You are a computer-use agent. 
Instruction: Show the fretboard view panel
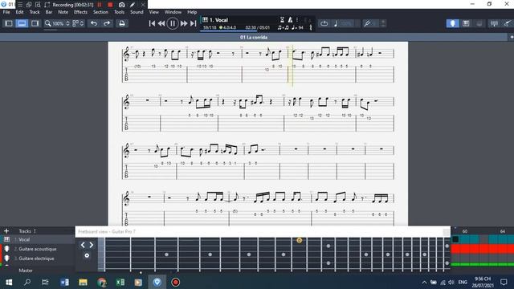pos(453,23)
